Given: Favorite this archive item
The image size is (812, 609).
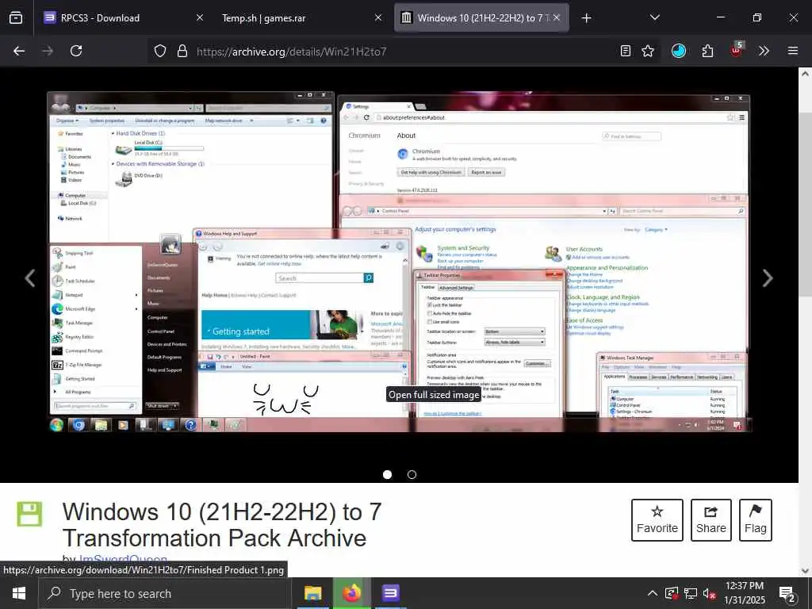Looking at the screenshot, I should (x=657, y=520).
